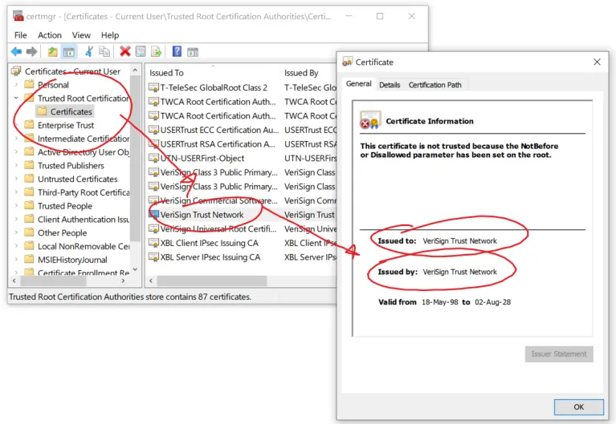Click status bar text about 87 certificates
The image size is (616, 424).
(x=129, y=297)
